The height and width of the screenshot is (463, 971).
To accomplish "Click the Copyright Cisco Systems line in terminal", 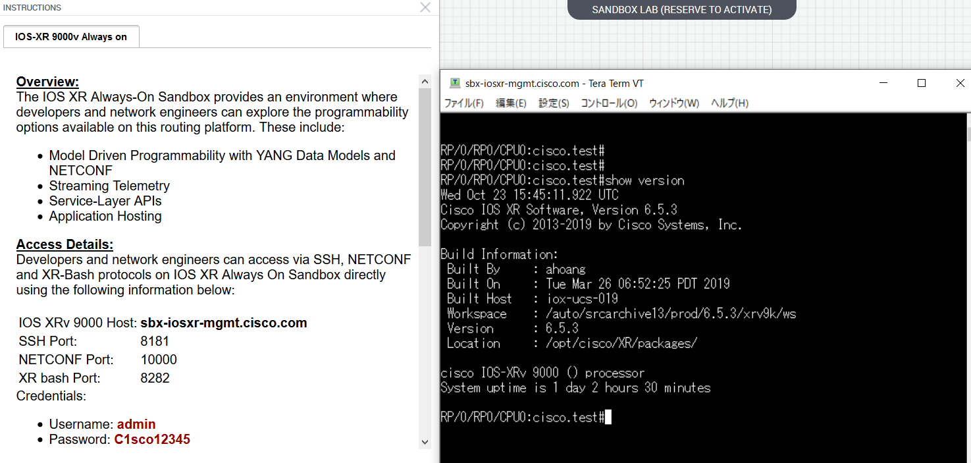I will point(591,225).
